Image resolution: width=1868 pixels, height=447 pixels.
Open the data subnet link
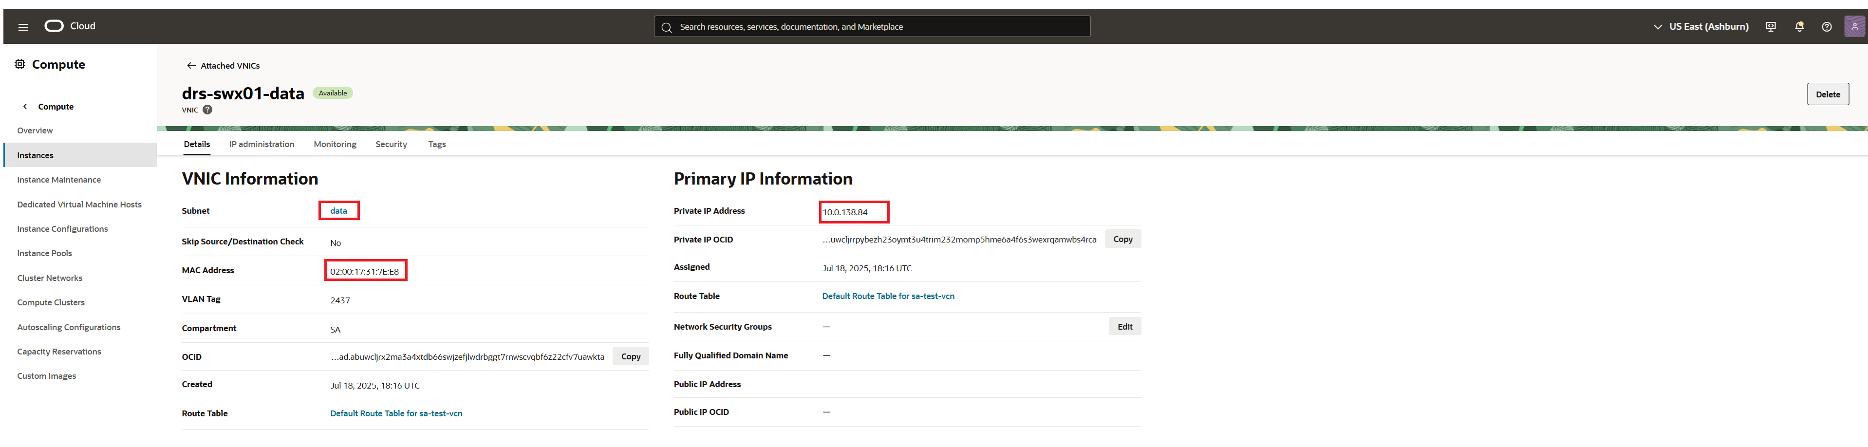pyautogui.click(x=338, y=210)
